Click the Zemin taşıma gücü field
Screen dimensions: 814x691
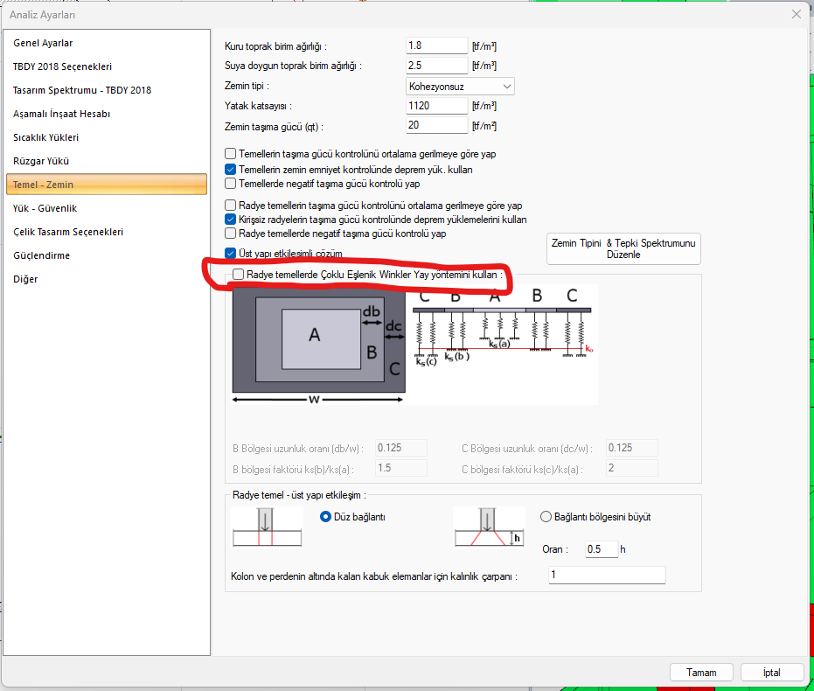(437, 126)
